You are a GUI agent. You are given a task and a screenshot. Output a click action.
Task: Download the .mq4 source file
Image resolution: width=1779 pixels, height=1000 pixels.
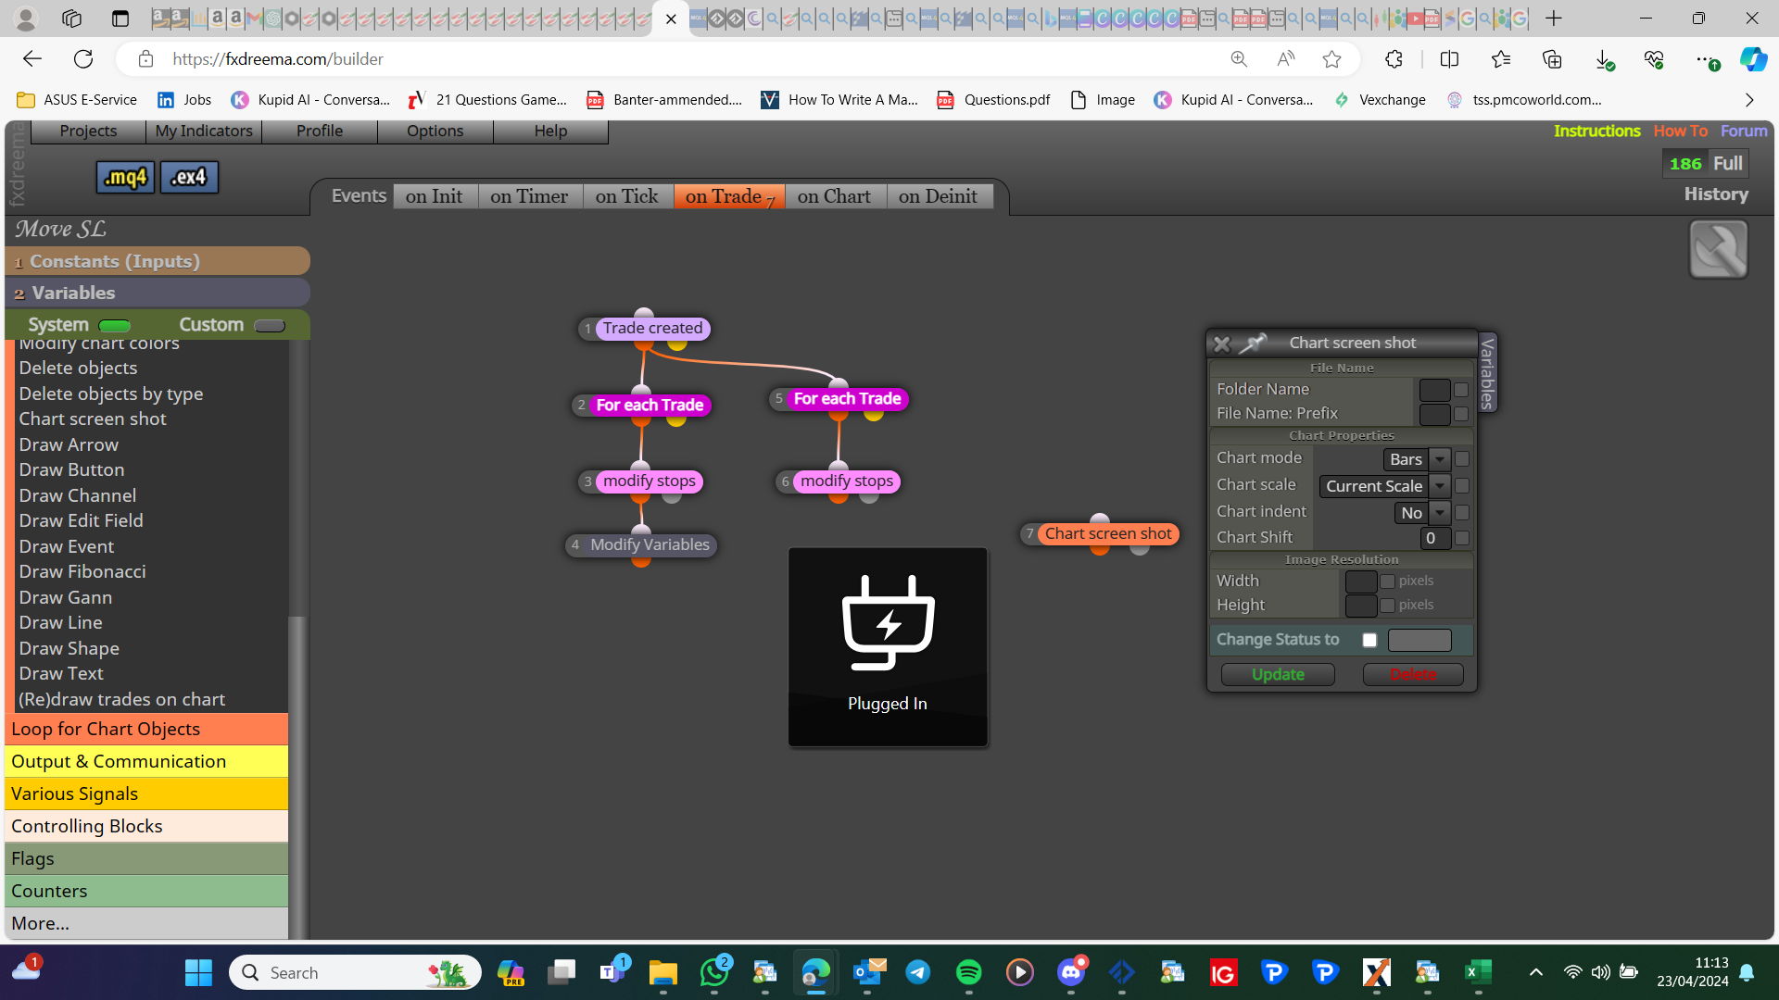pyautogui.click(x=125, y=177)
